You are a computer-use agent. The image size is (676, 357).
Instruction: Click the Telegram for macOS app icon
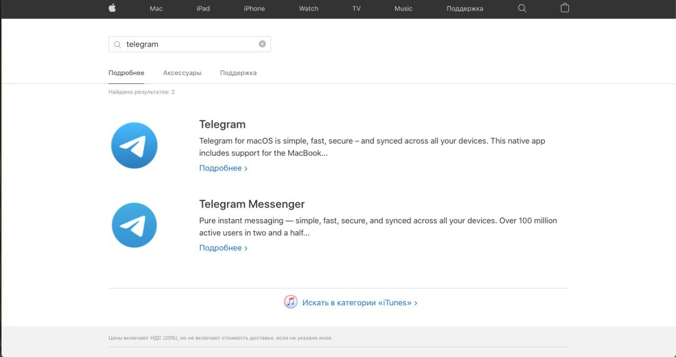(134, 145)
